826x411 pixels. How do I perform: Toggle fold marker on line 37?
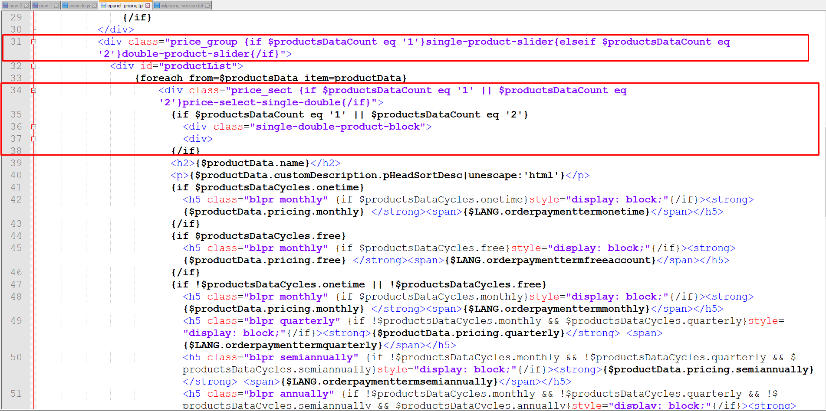point(33,139)
